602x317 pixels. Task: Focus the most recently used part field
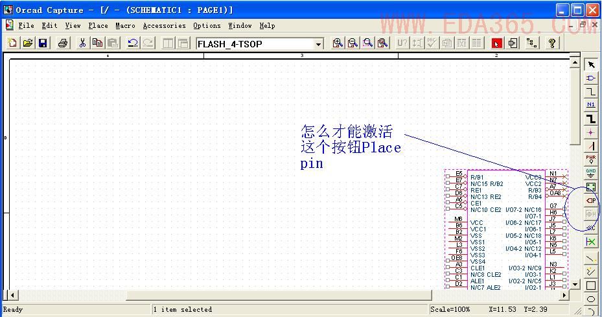pyautogui.click(x=255, y=44)
